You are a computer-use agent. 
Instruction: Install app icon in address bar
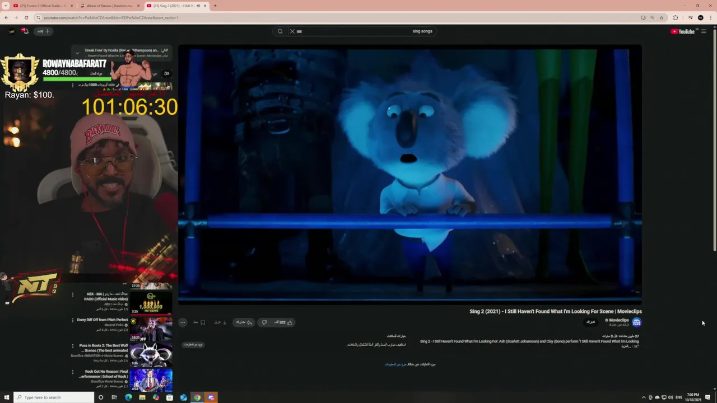click(643, 17)
